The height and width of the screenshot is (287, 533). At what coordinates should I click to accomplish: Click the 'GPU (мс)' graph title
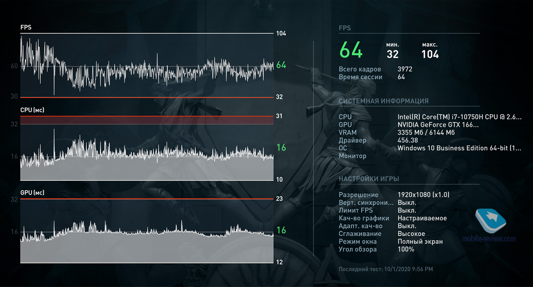pos(32,193)
